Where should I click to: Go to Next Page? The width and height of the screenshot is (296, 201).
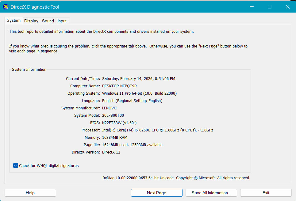[156, 193]
